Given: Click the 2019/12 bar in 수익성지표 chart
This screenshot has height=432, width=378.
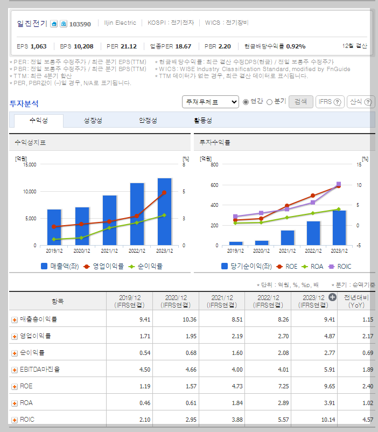Looking at the screenshot, I should click(x=54, y=227).
